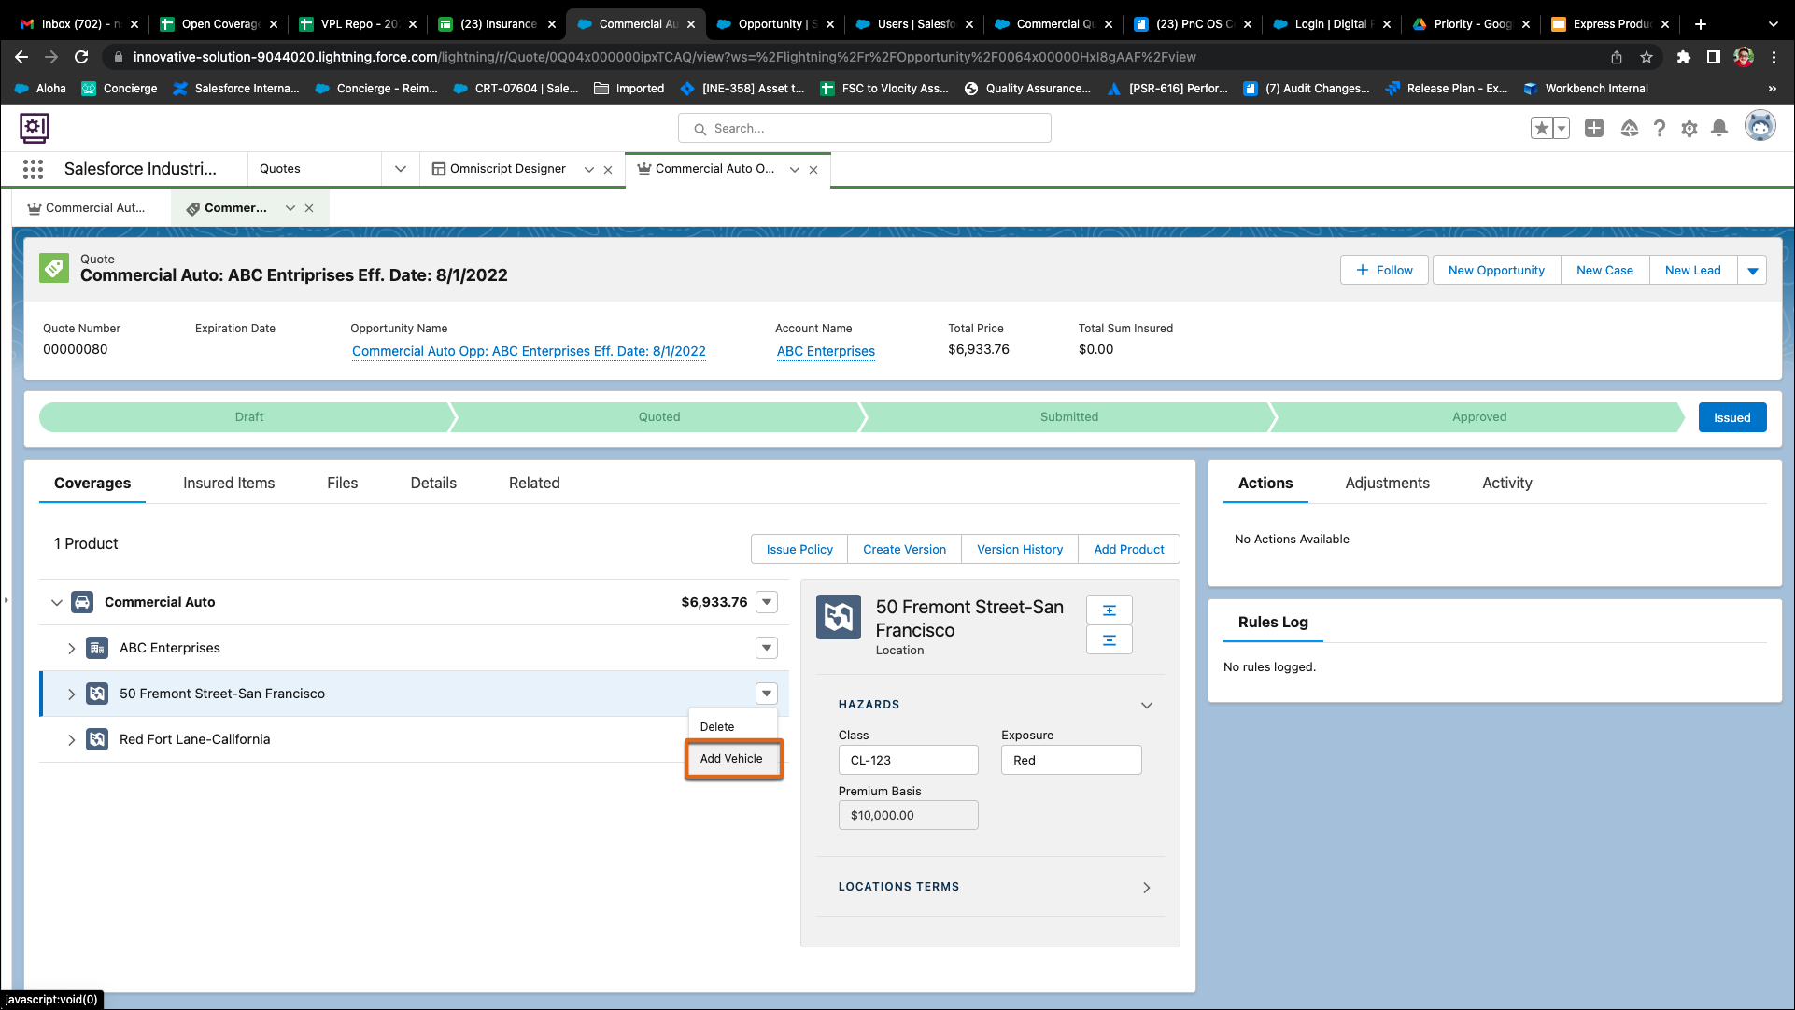The width and height of the screenshot is (1795, 1010).
Task: Click the Salesforce Industries app logo
Action: point(35,128)
